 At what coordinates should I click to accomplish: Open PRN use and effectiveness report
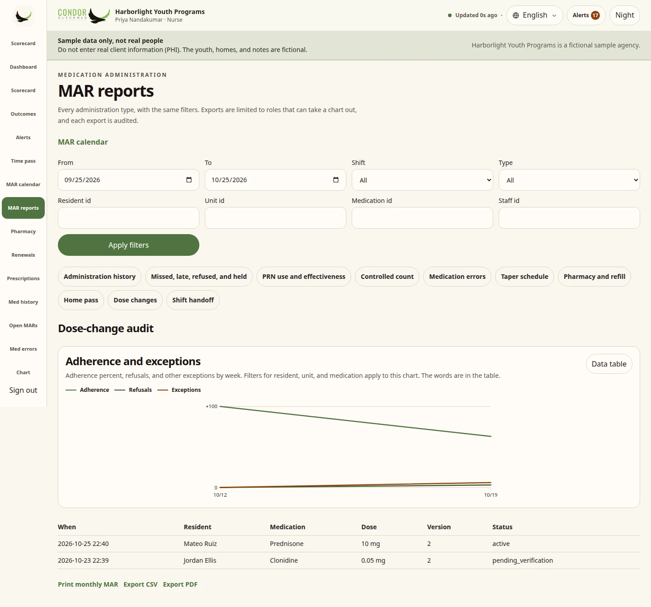304,277
